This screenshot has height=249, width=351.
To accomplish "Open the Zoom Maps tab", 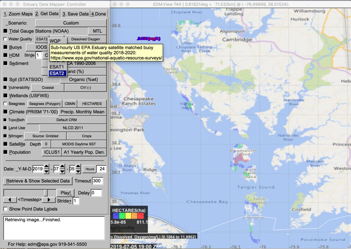I will coord(18,13).
